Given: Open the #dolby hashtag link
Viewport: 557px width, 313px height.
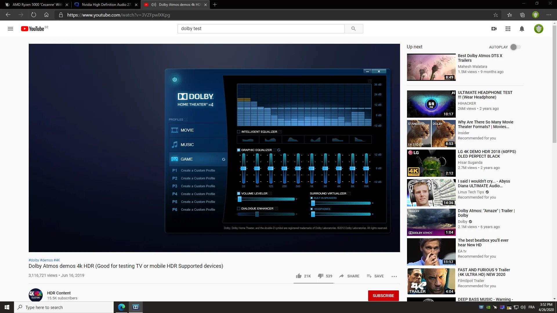Looking at the screenshot, I should point(34,260).
